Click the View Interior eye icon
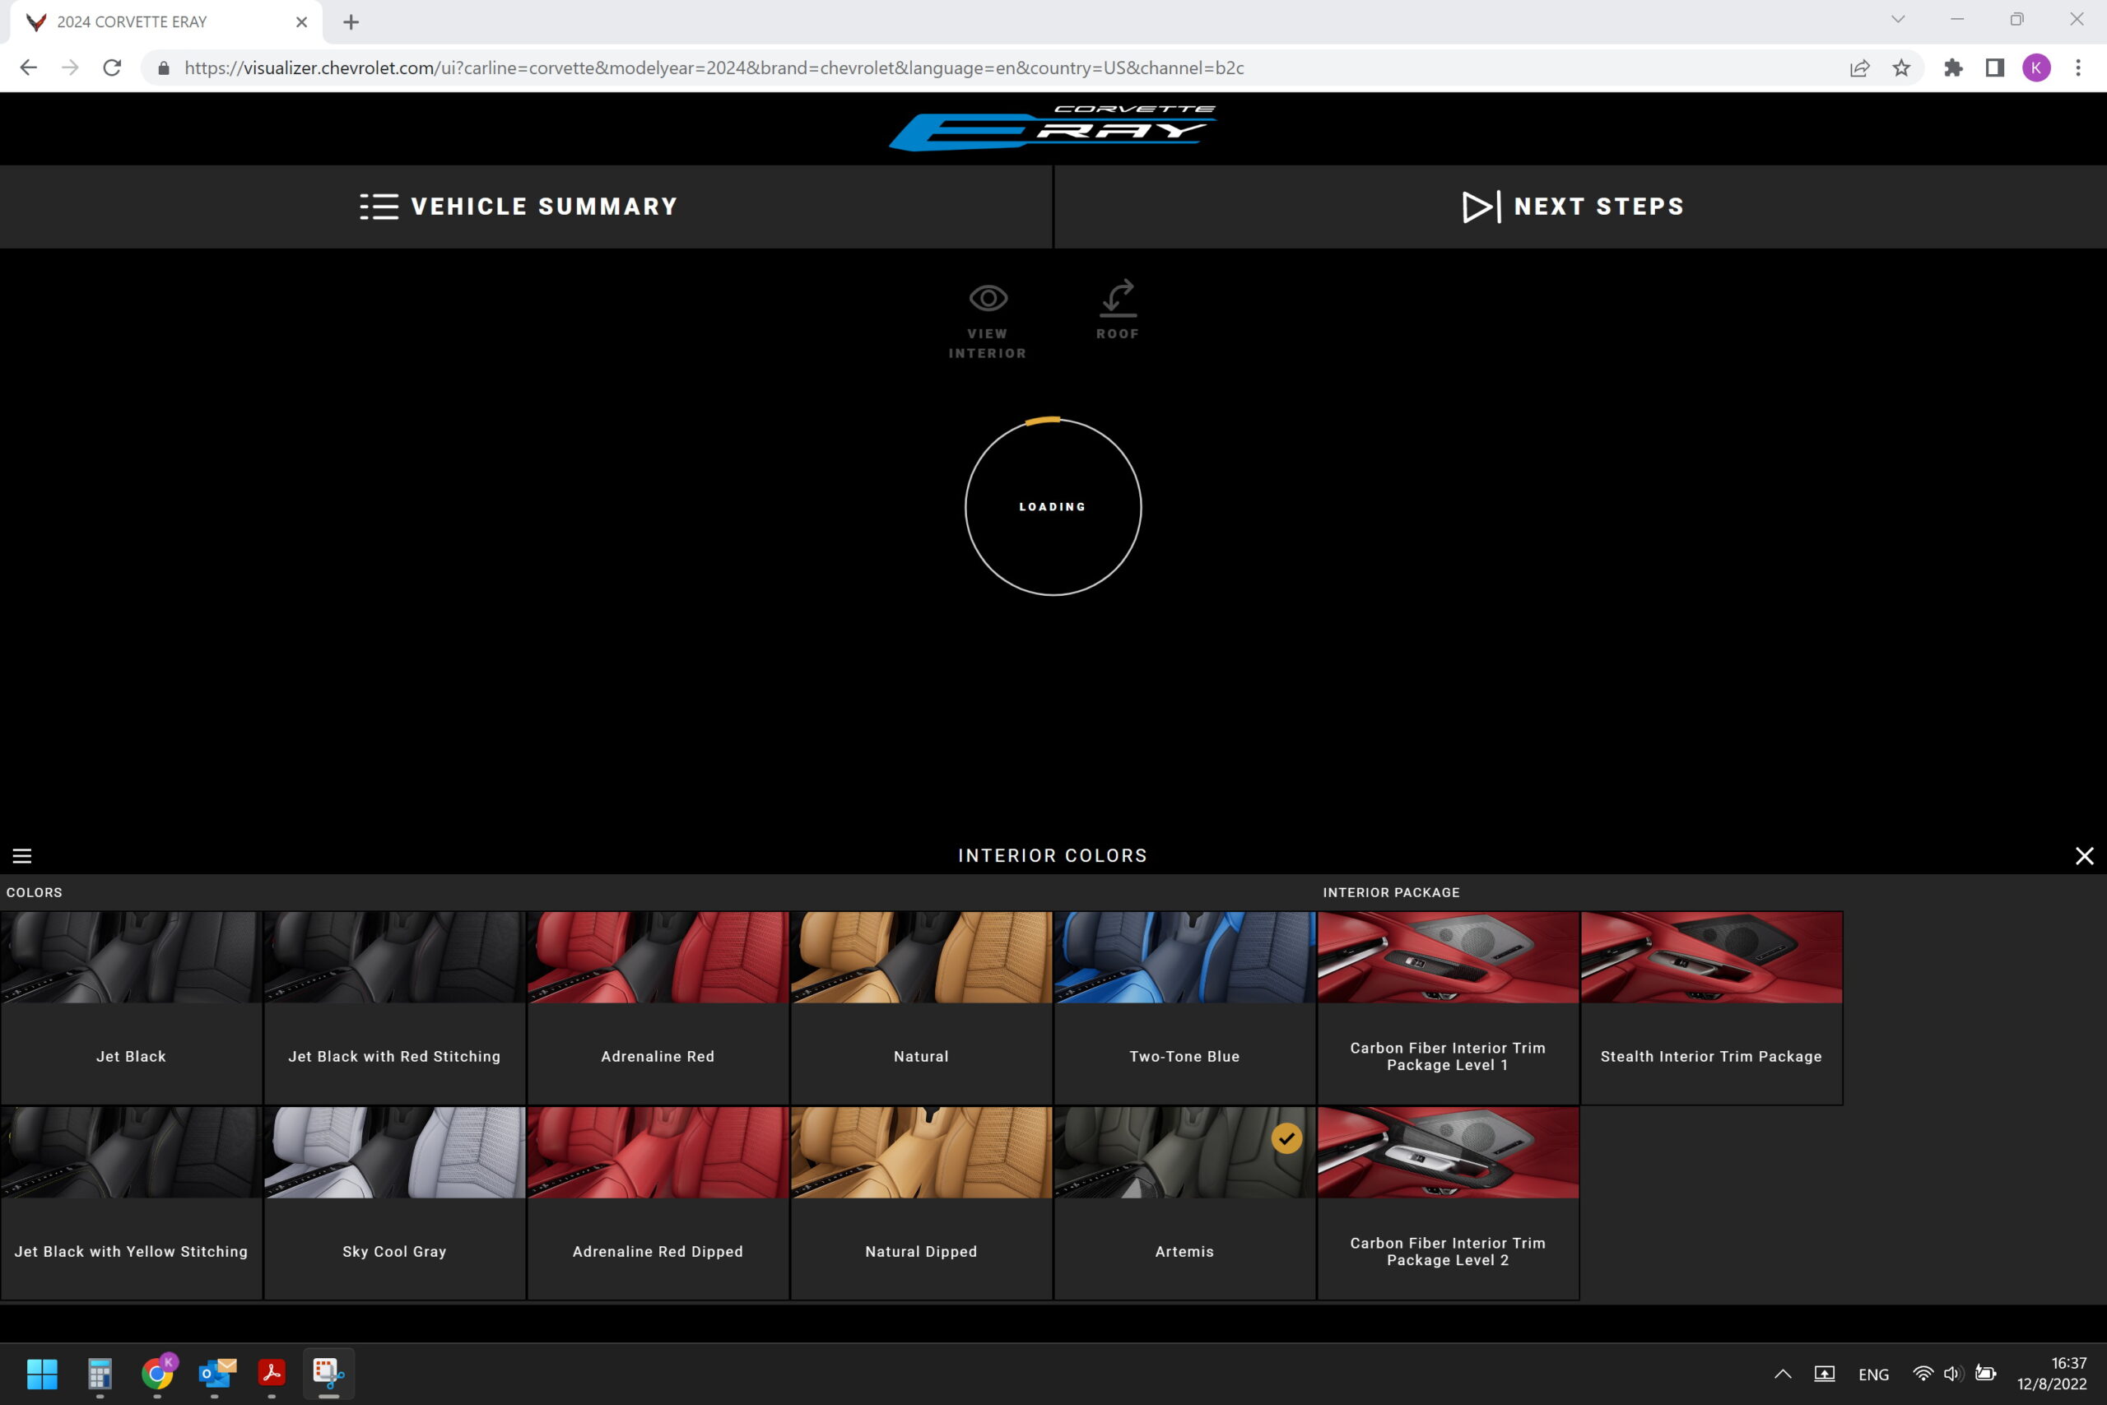Viewport: 2107px width, 1405px height. (987, 299)
